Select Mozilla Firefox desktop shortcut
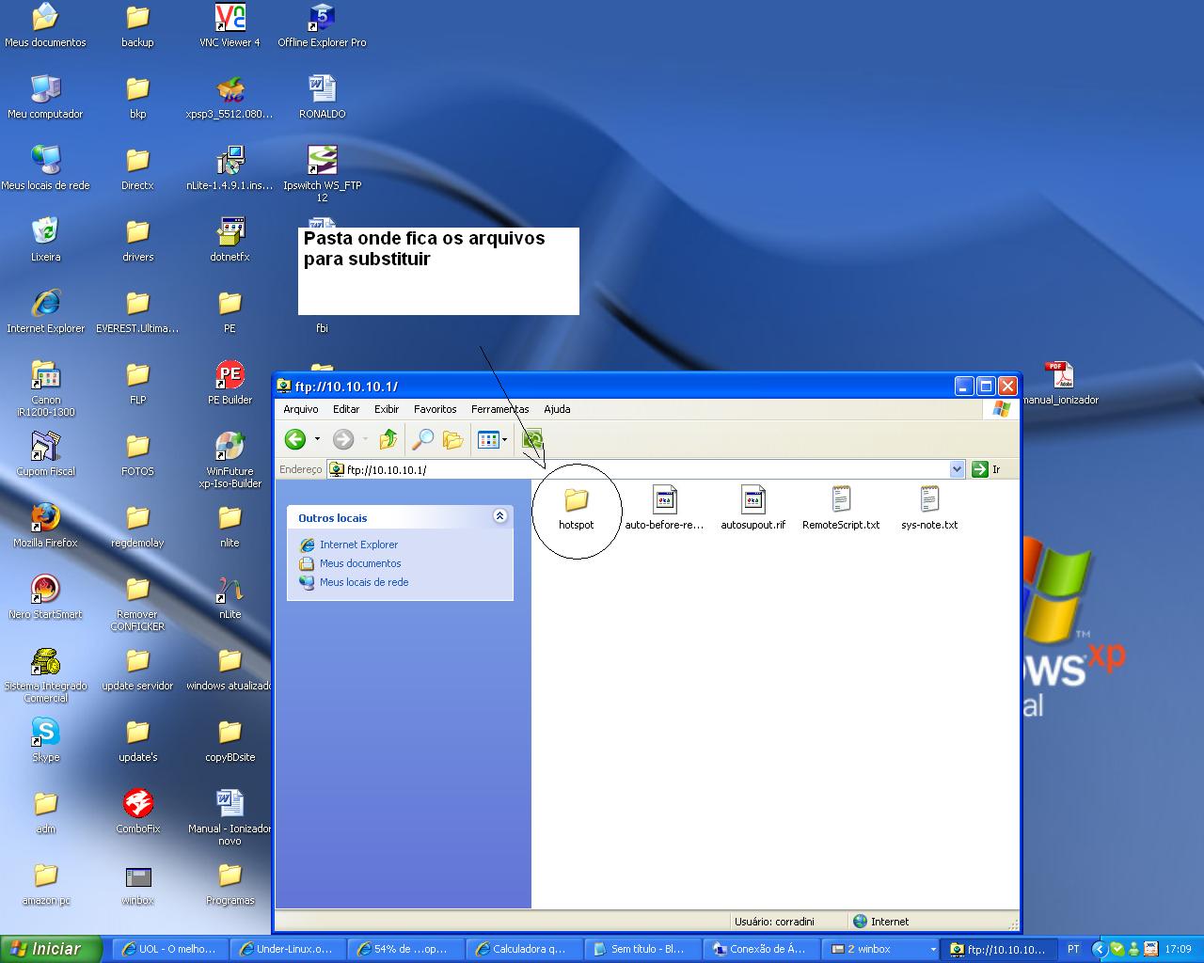Viewport: 1204px width, 963px height. (x=45, y=526)
